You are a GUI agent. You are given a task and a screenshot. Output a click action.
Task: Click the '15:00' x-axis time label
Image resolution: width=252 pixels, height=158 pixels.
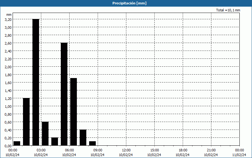(x=154, y=150)
